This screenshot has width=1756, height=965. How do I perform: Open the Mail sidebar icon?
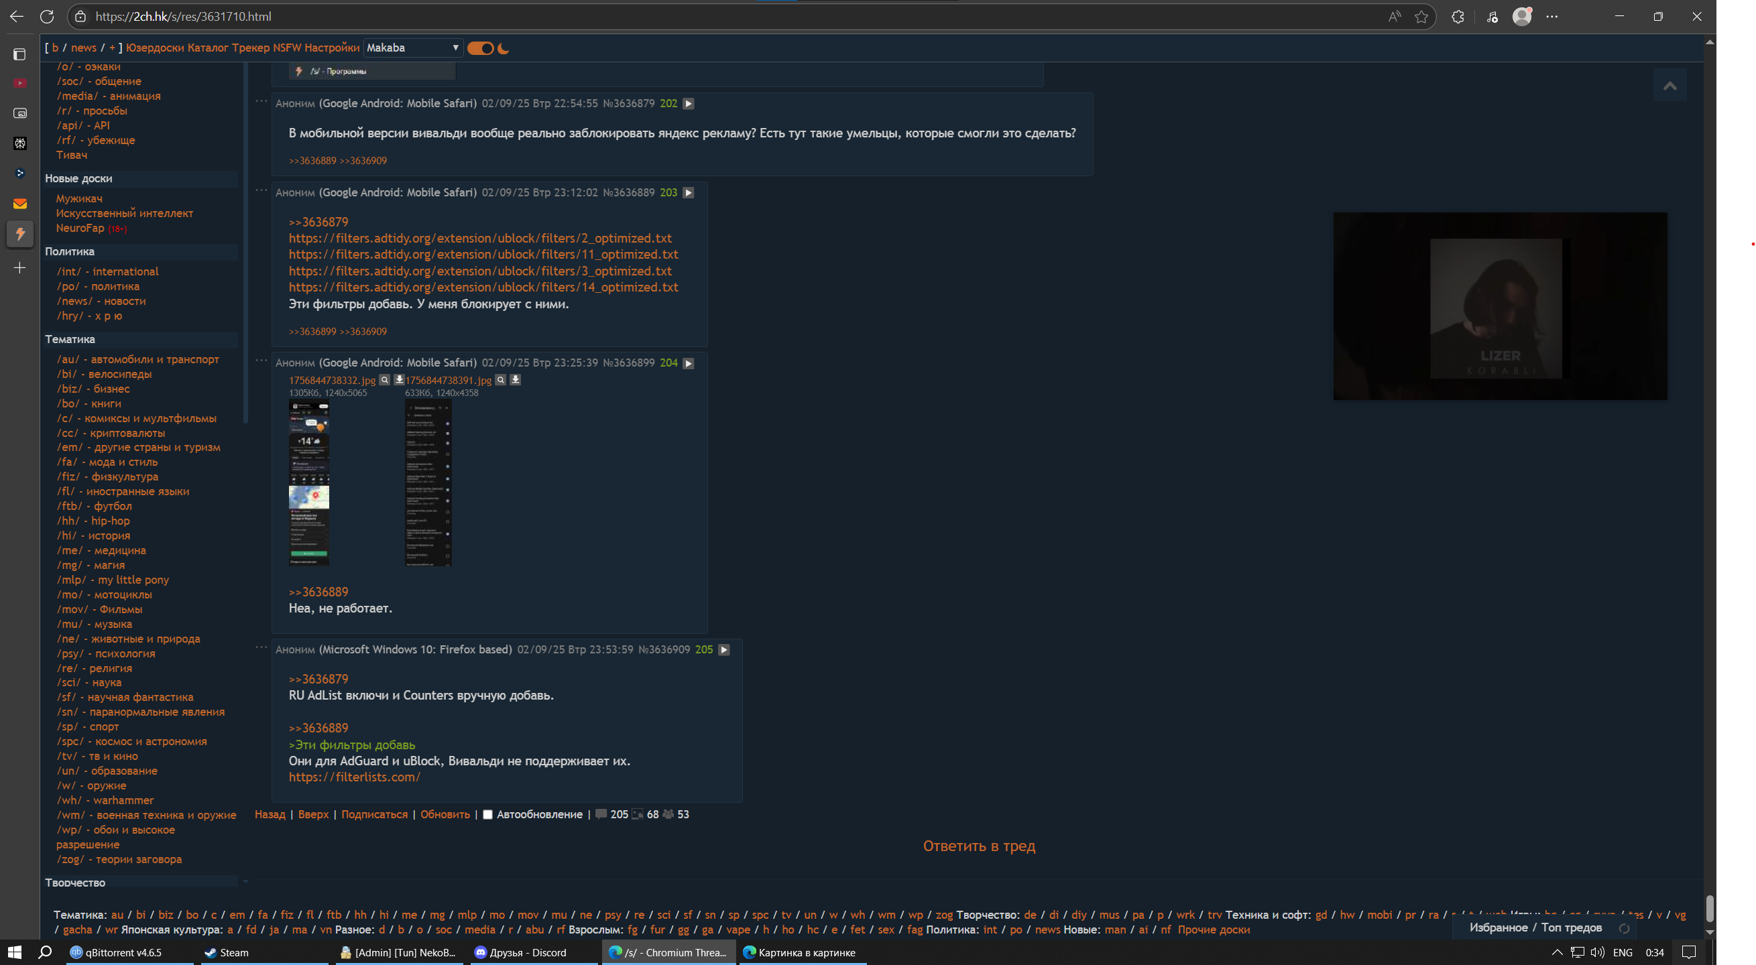pyautogui.click(x=19, y=203)
